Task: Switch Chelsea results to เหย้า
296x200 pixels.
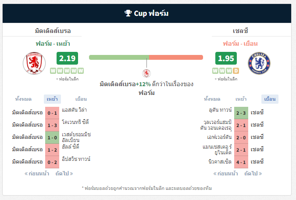Action: 241,99
